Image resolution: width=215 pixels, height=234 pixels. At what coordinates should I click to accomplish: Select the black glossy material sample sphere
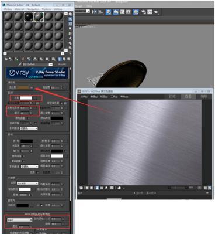(29, 16)
